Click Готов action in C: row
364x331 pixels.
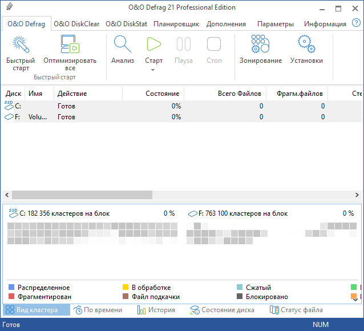pyautogui.click(x=66, y=106)
